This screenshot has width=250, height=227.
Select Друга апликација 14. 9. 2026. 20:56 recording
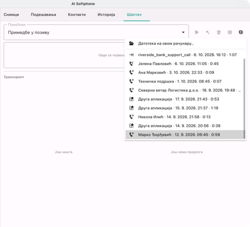pyautogui.click(x=184, y=126)
